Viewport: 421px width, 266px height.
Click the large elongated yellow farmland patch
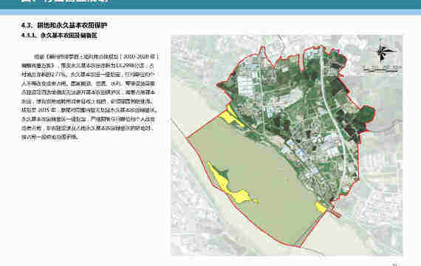[x=230, y=185]
